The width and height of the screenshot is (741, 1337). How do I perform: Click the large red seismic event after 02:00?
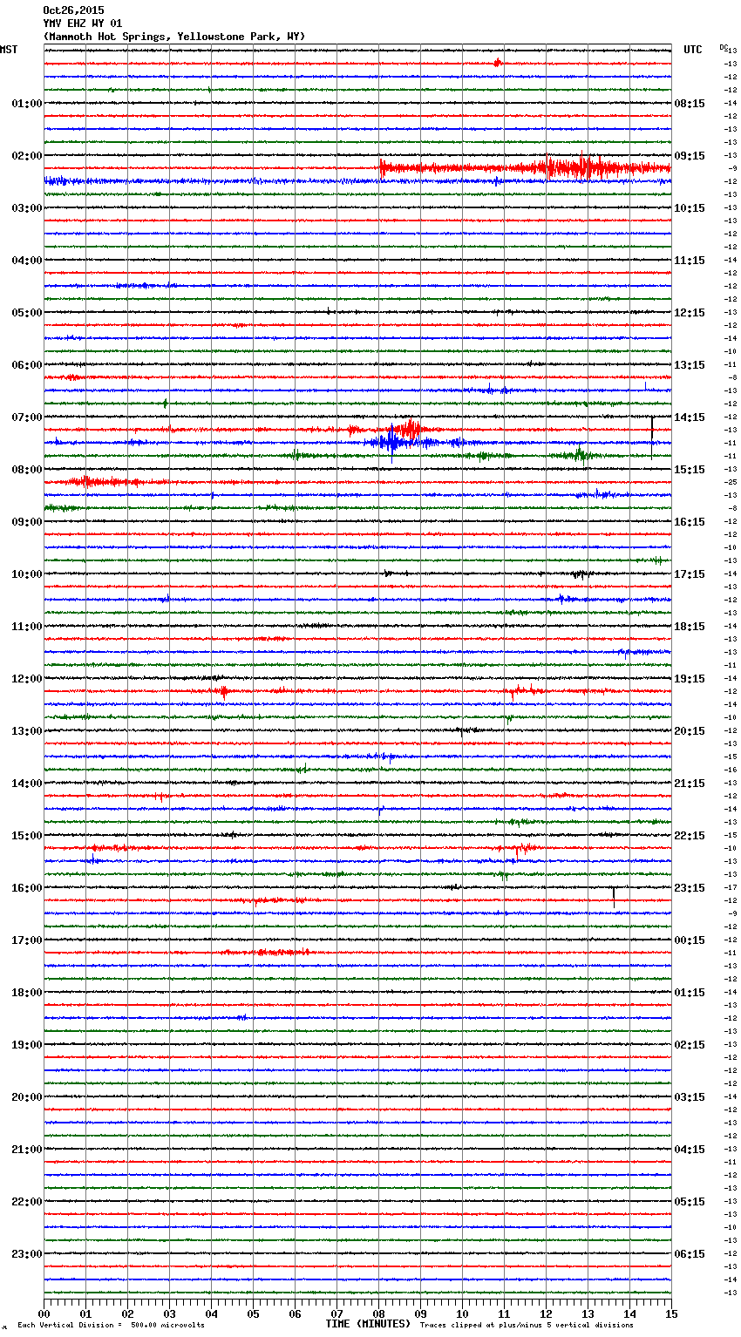click(525, 167)
